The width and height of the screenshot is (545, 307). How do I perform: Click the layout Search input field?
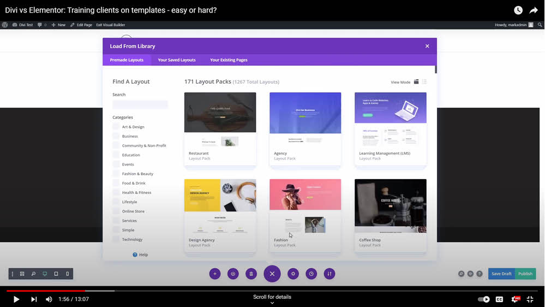pos(140,104)
